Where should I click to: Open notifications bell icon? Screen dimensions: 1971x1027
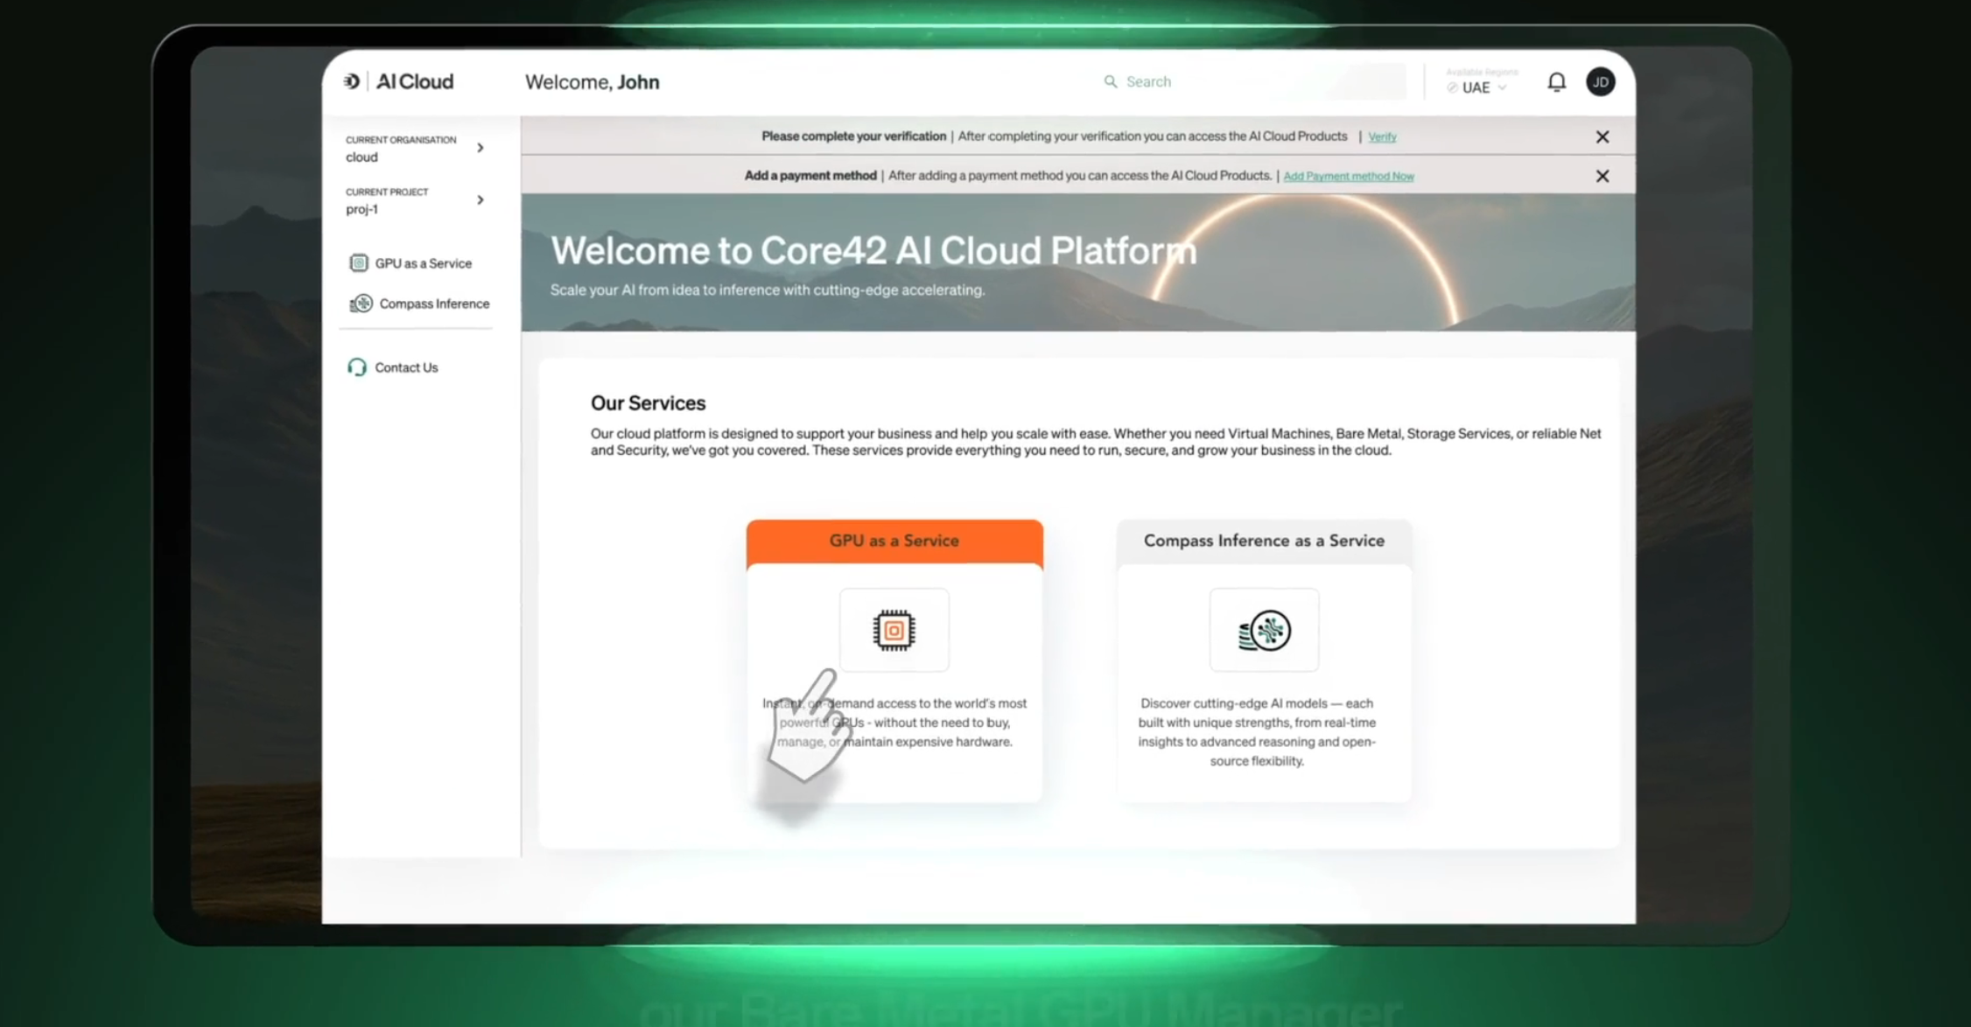1556,82
